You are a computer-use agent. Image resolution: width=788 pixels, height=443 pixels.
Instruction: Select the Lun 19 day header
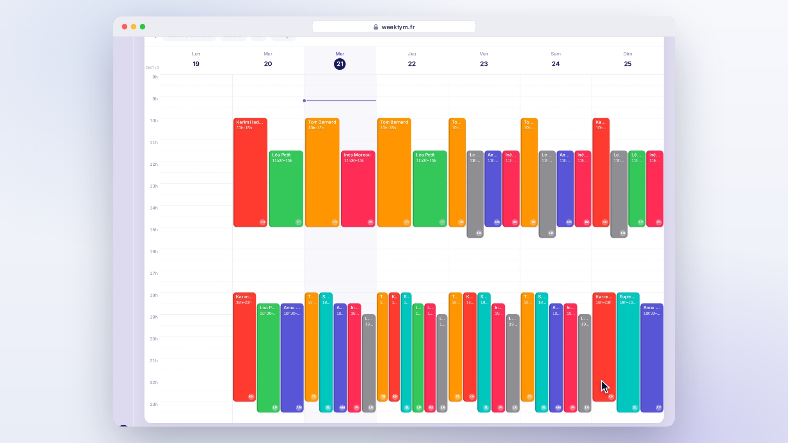(x=196, y=60)
